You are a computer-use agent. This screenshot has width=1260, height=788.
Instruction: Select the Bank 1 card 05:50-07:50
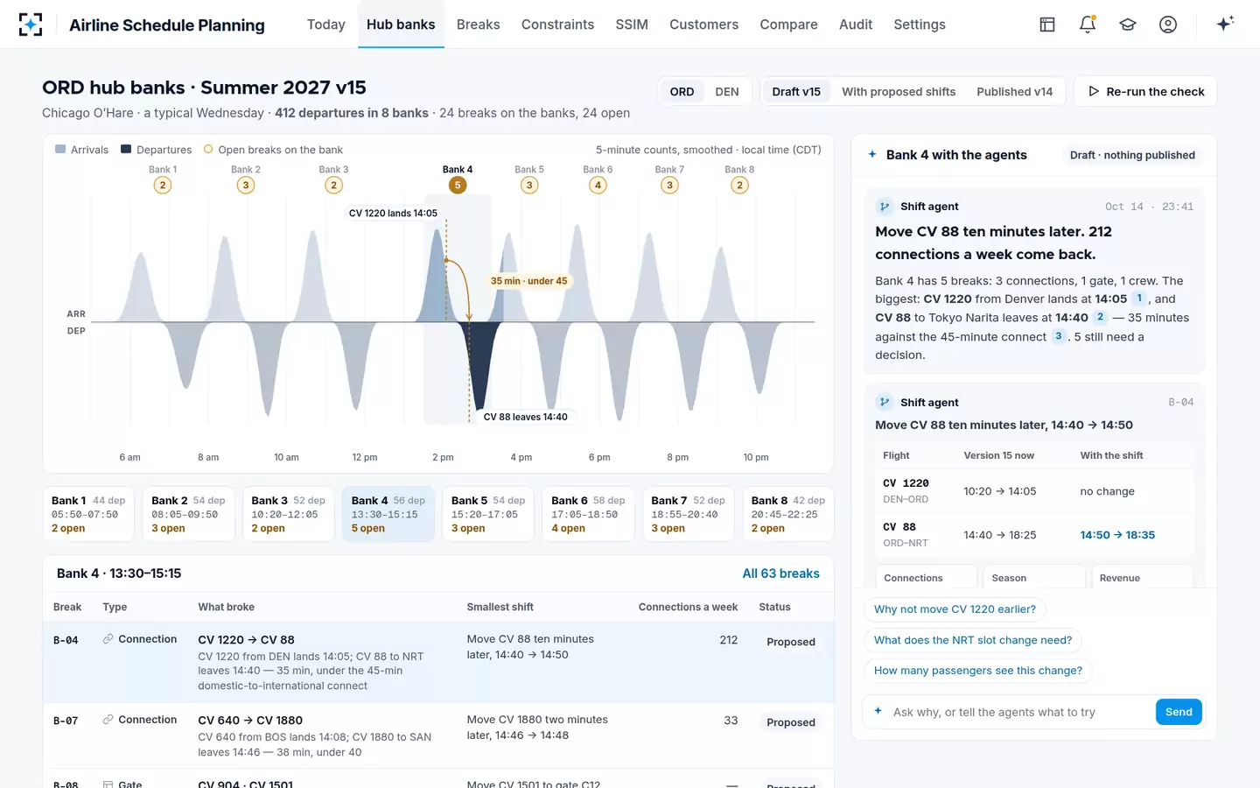[x=88, y=514]
